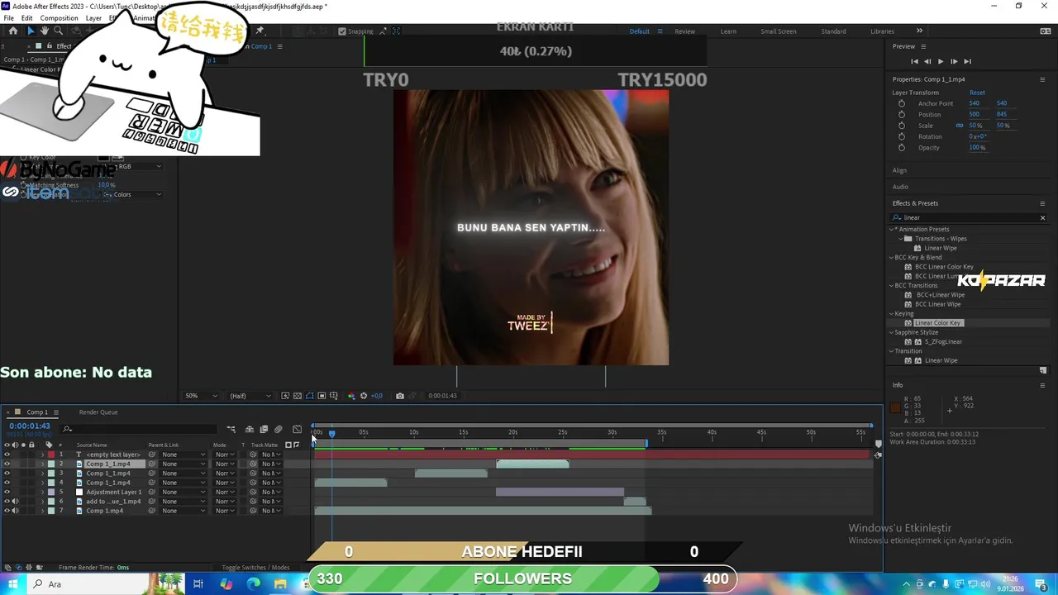Toggle Opacity keyframe stopwatch
Screen dimensions: 1058x595
click(x=902, y=147)
